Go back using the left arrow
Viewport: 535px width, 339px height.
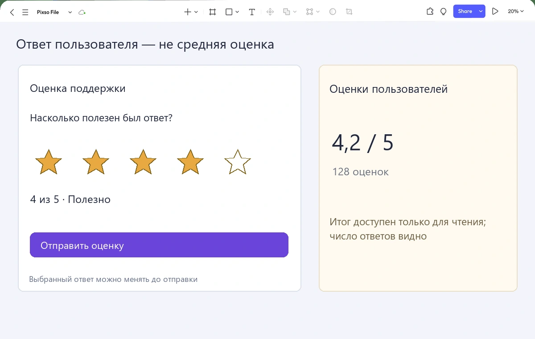(12, 12)
